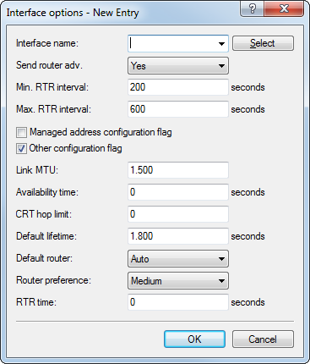Click the Other configuration flag label
310x364 pixels.
click(x=75, y=148)
